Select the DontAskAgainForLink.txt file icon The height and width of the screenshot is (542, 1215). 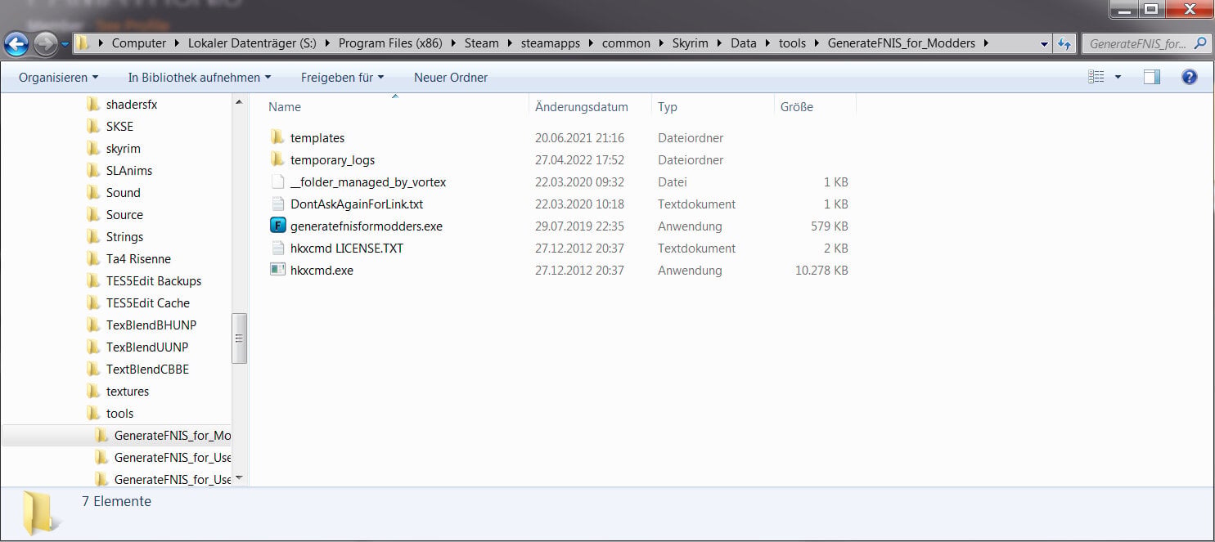coord(277,204)
